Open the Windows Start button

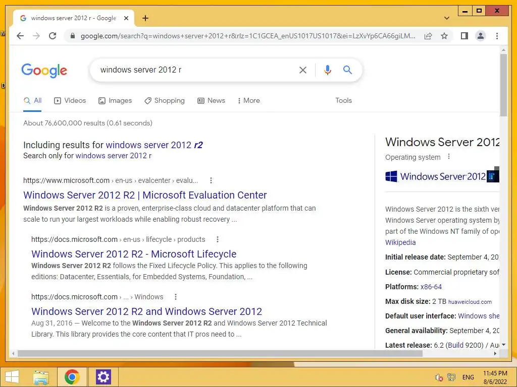(x=12, y=377)
